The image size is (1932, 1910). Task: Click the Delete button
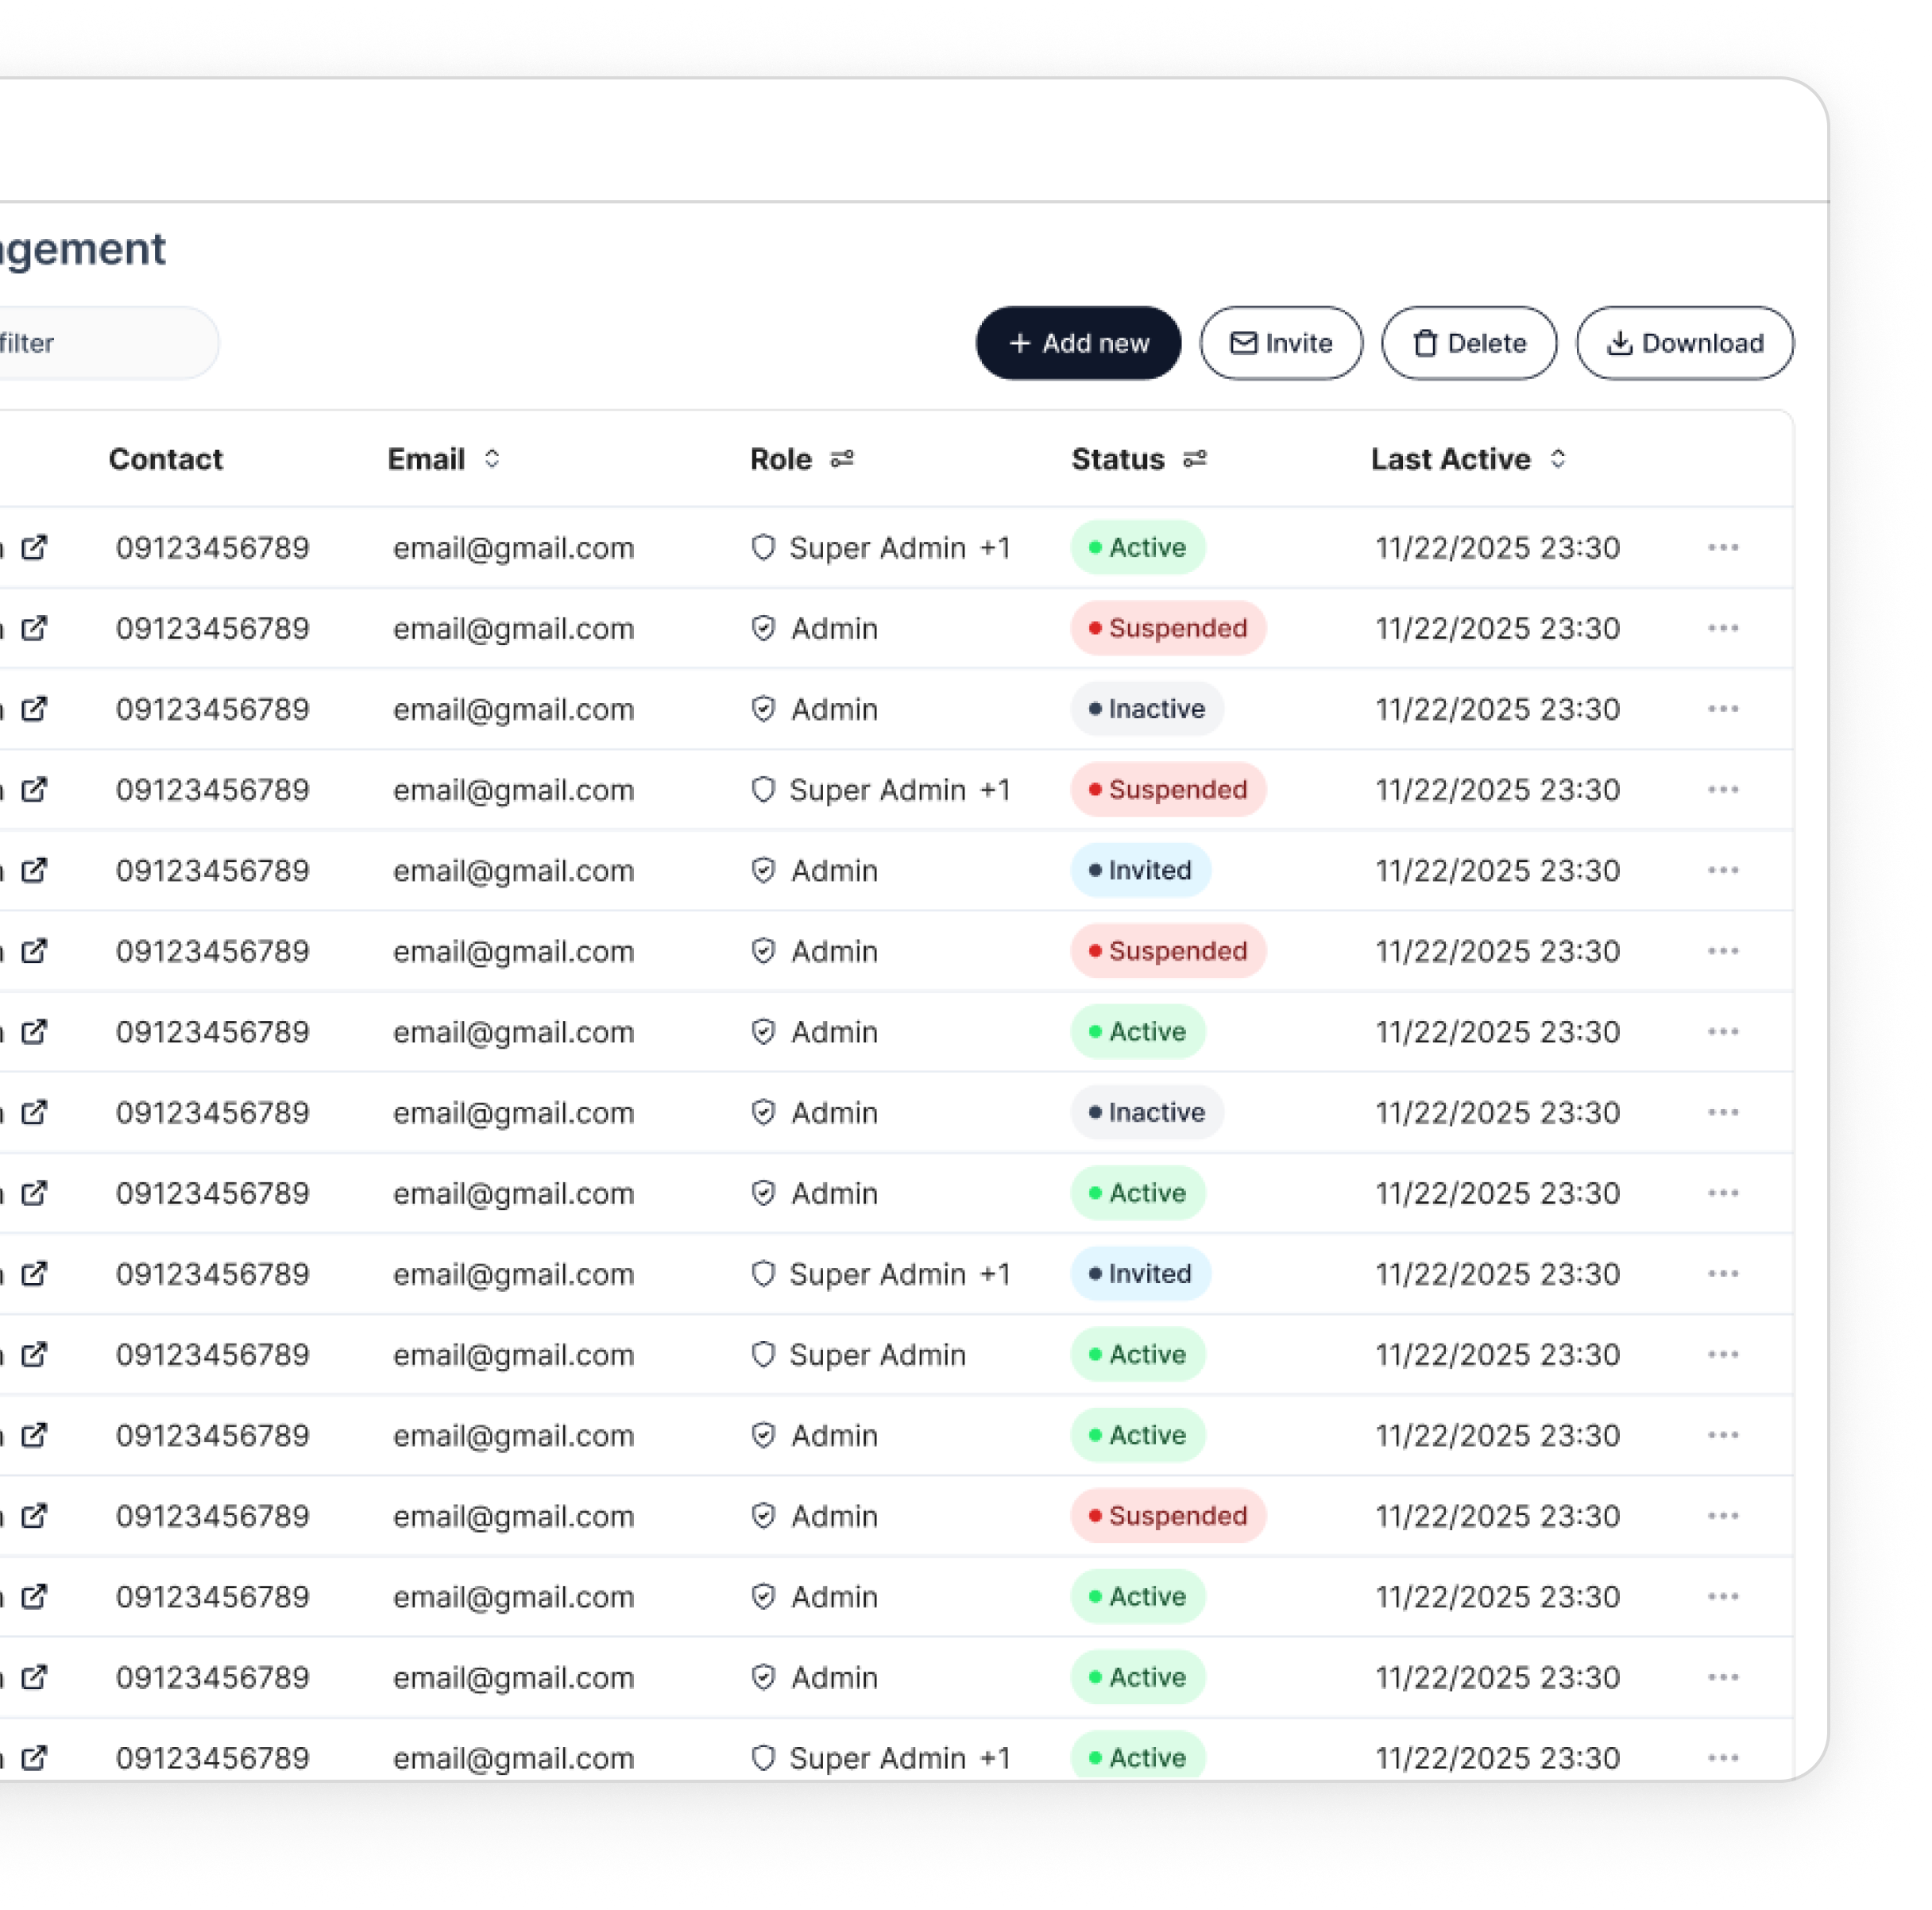pyautogui.click(x=1468, y=343)
